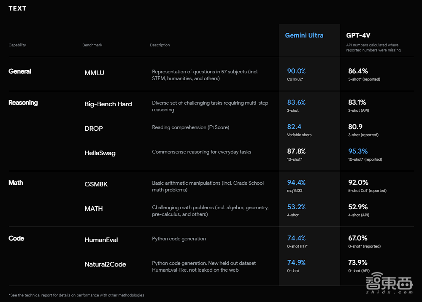Click the HumanEval benchmark name
The width and height of the screenshot is (422, 302).
pos(101,240)
